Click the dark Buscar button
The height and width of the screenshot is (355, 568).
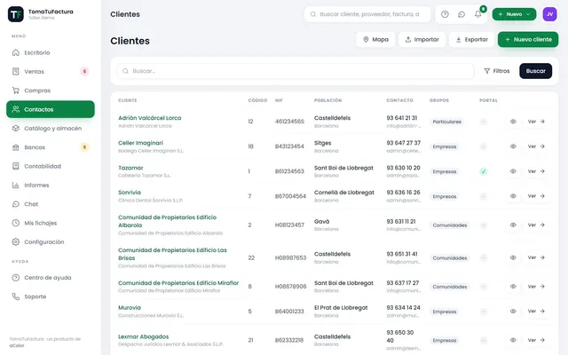[x=535, y=71]
